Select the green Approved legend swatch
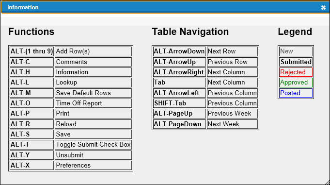 click(x=296, y=83)
